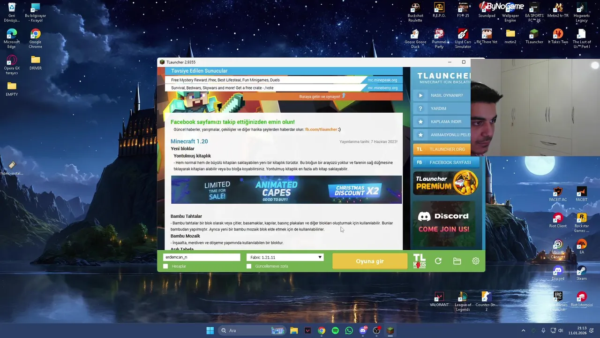Image resolution: width=600 pixels, height=338 pixels.
Task: Open Riot Client desktop icon
Action: coord(558,221)
